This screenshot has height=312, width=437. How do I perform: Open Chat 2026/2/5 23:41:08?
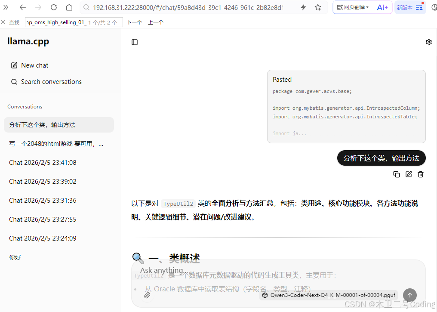59,163
